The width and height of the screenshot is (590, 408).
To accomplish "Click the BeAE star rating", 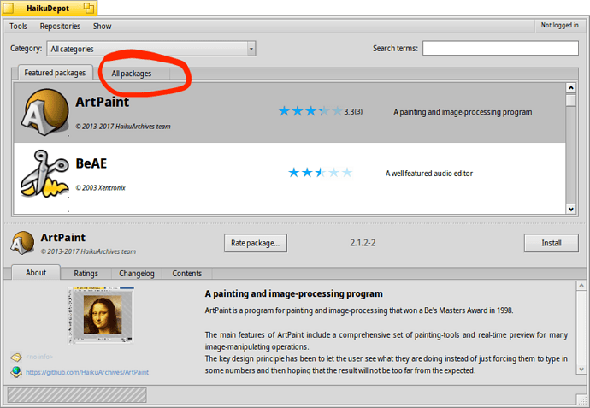I will click(x=320, y=173).
